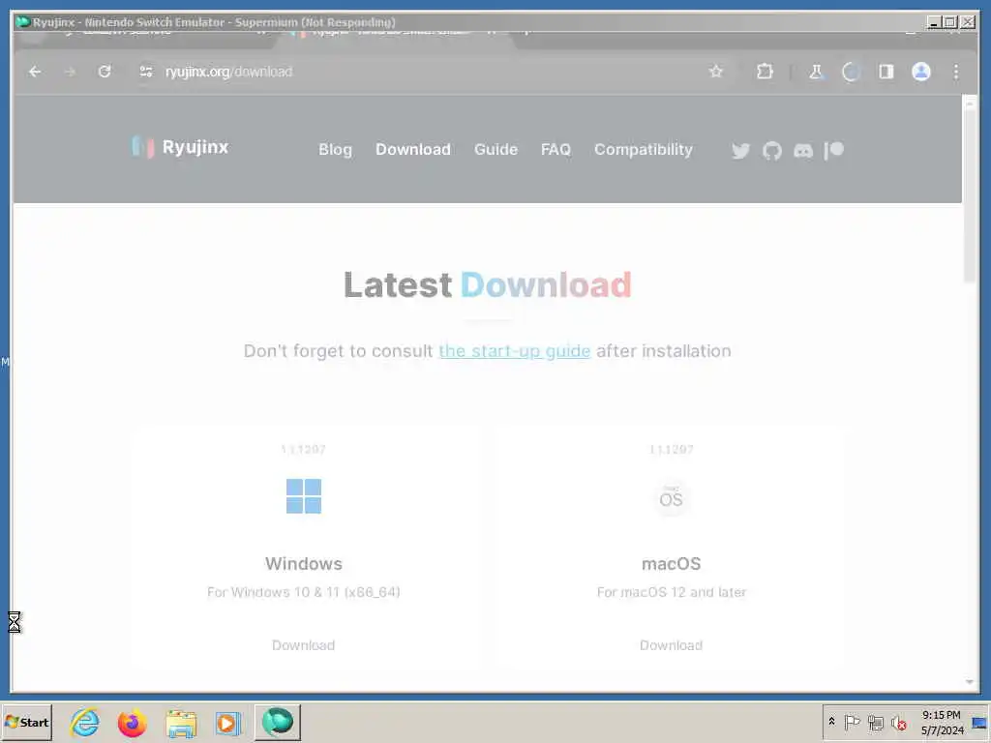Screen dimensions: 991x743
Task: Click the browser forward arrow
Action: pos(70,72)
